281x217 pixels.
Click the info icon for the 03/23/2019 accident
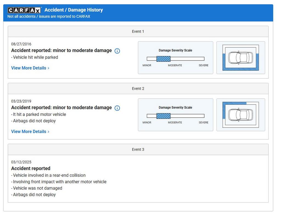coord(117,108)
